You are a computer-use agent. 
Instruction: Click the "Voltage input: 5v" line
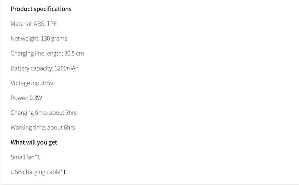pyautogui.click(x=32, y=83)
